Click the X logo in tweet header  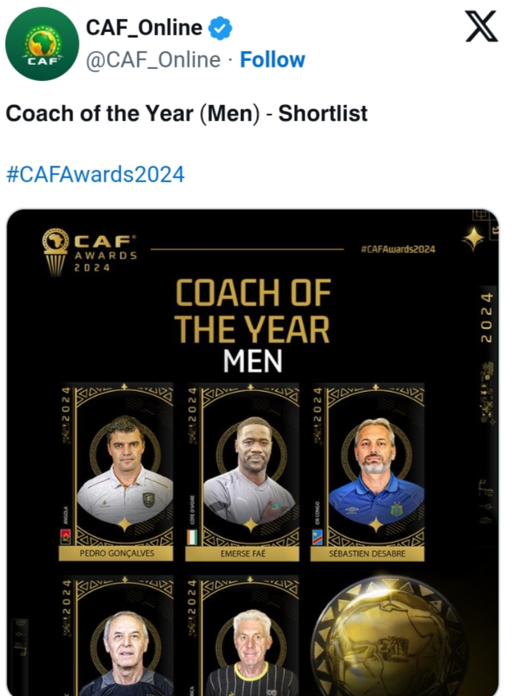click(482, 29)
